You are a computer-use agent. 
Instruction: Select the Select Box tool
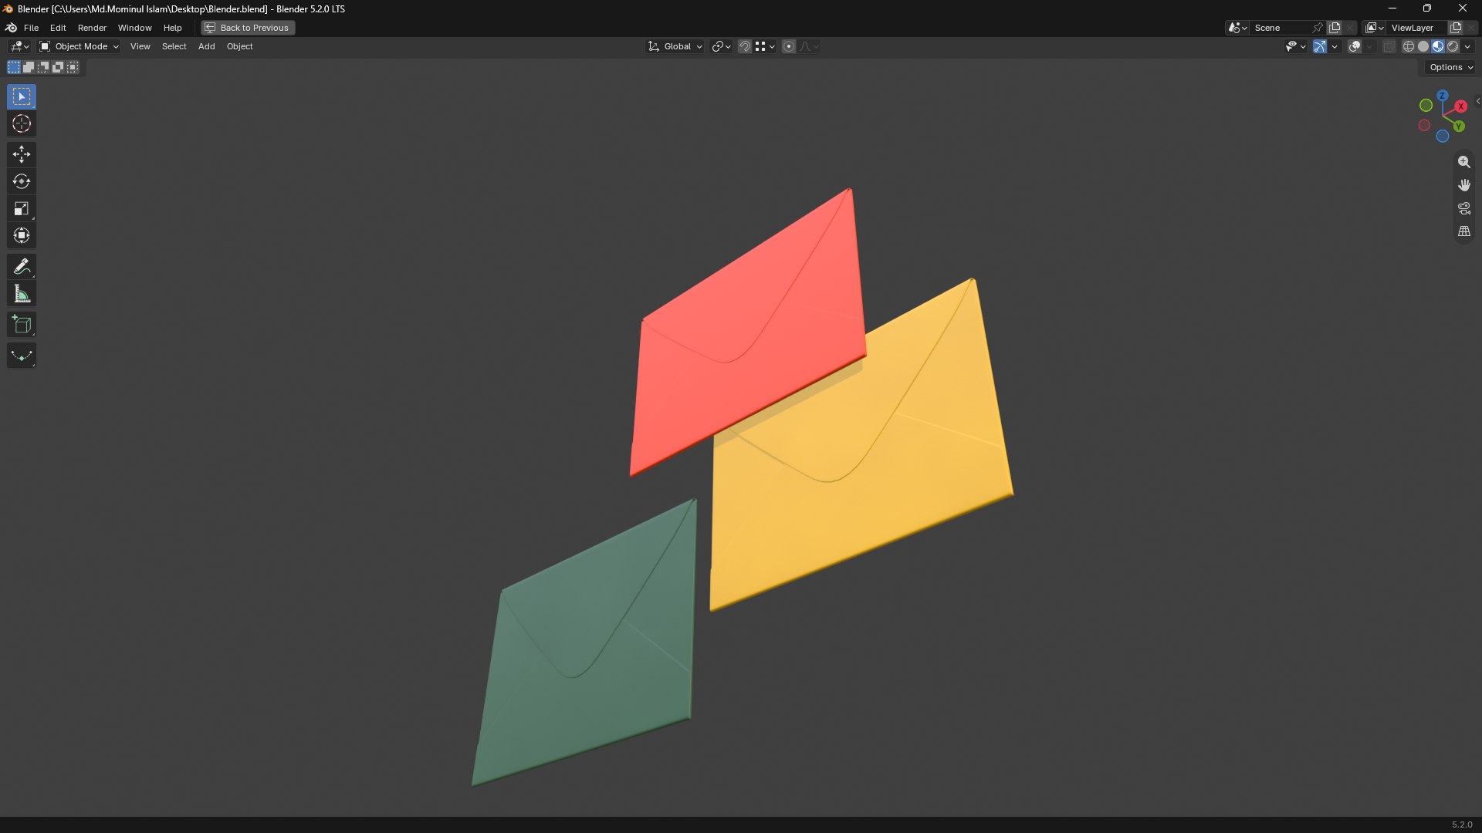[x=22, y=97]
